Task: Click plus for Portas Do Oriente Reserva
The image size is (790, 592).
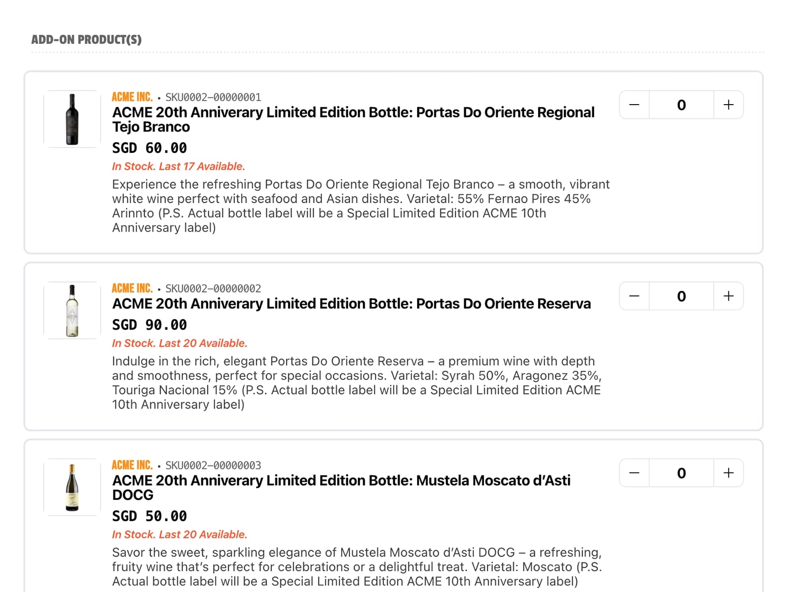Action: click(728, 296)
